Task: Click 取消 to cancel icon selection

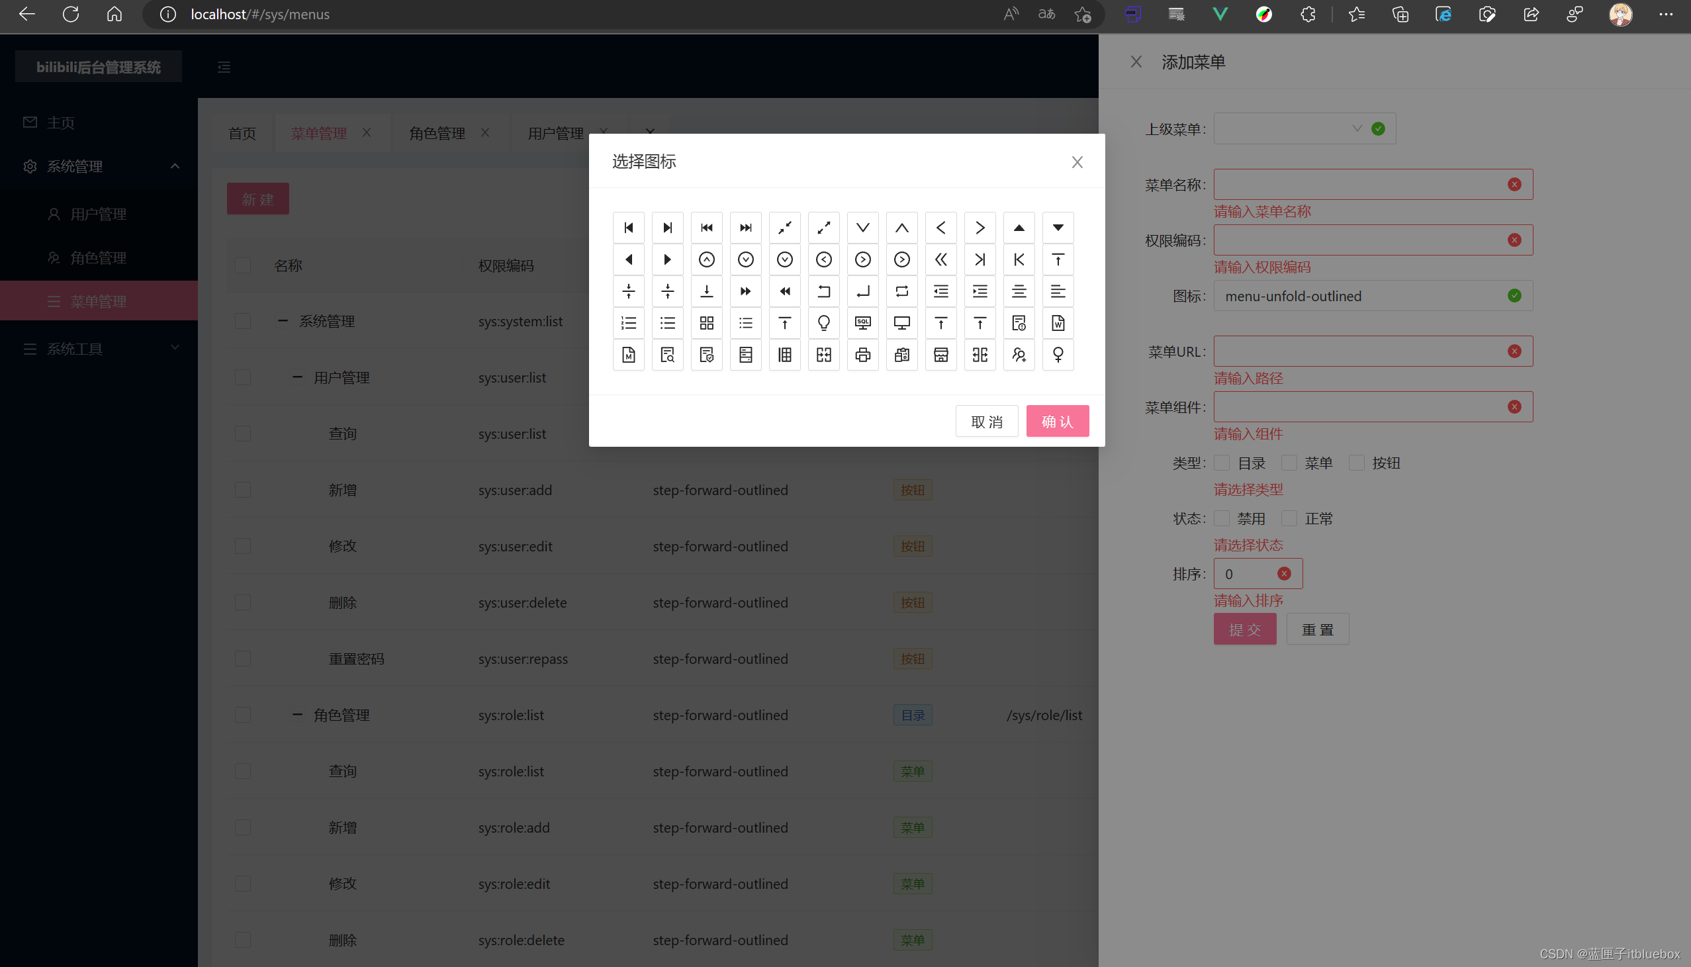Action: (x=986, y=421)
